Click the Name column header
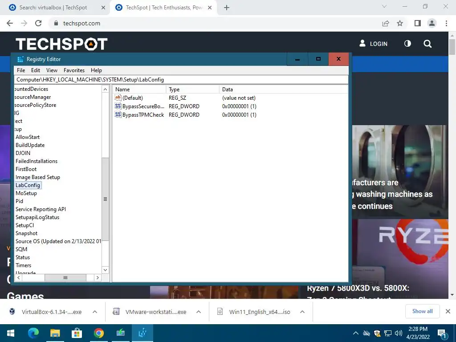The image size is (456, 342). (x=139, y=89)
